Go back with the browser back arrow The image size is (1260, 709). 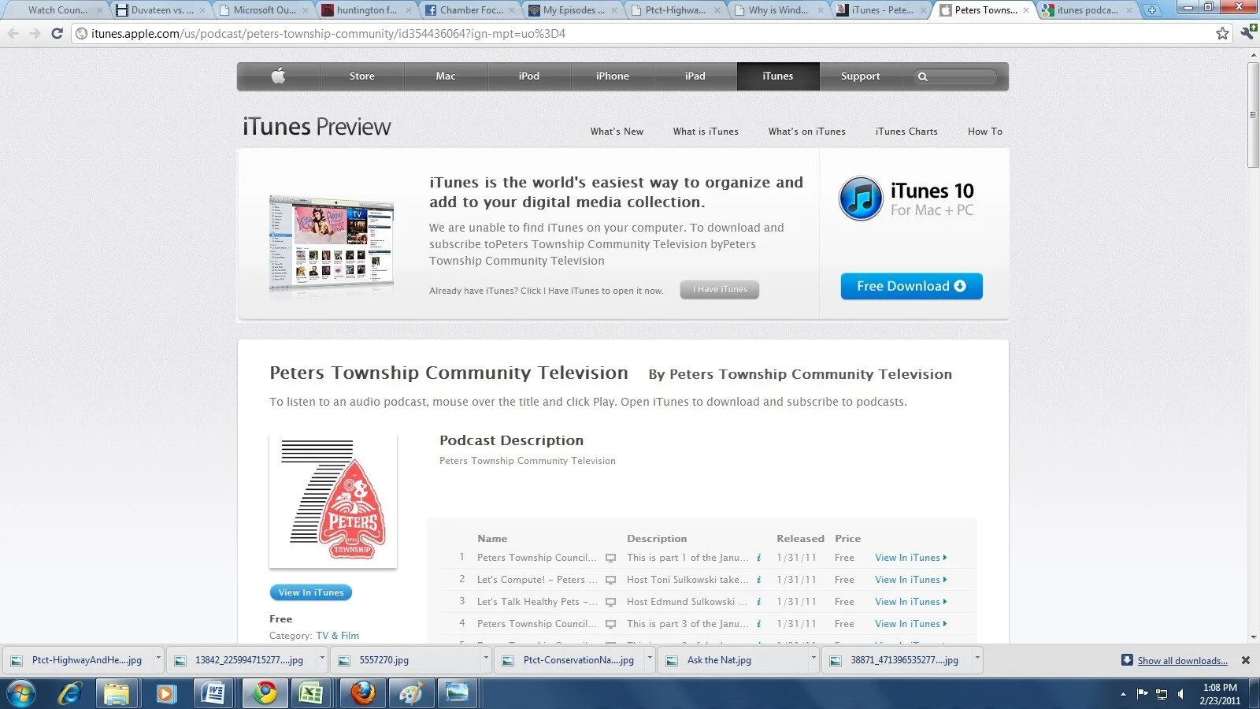13,34
